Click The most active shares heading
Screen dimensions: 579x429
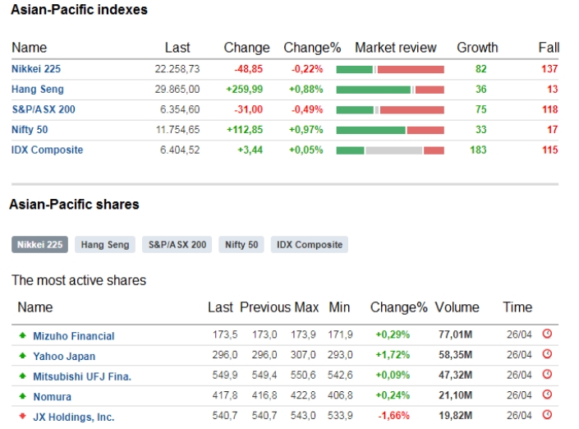pyautogui.click(x=79, y=280)
